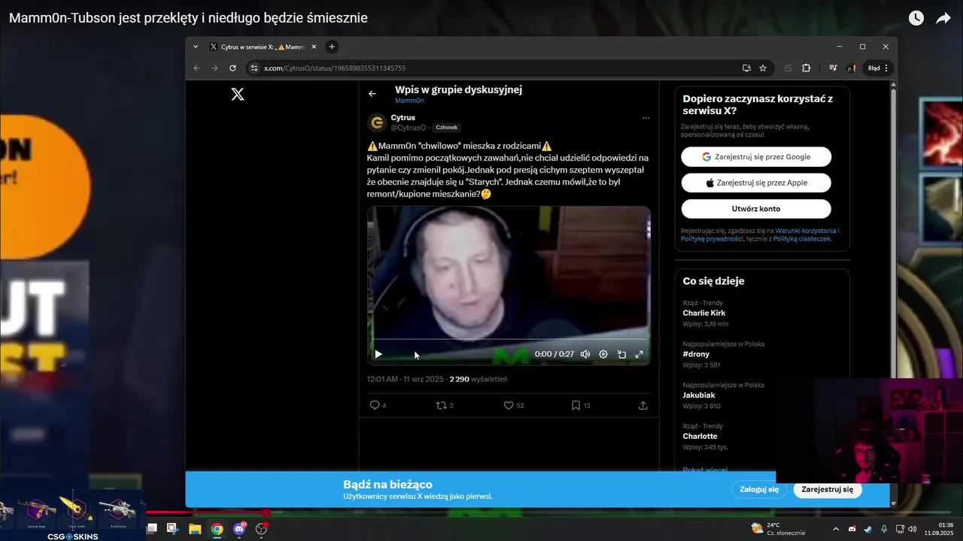Open the @CytrusO handle link
Screen dimensions: 963x541
409,128
